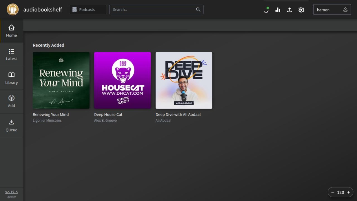Click the audiobookshelf logo icon

tap(13, 9)
